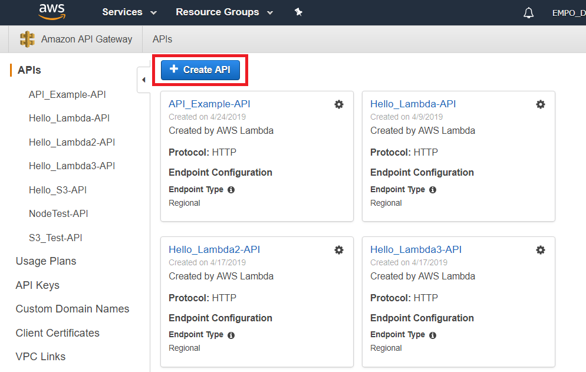
Task: Click the APIs breadcrumb
Action: 162,39
